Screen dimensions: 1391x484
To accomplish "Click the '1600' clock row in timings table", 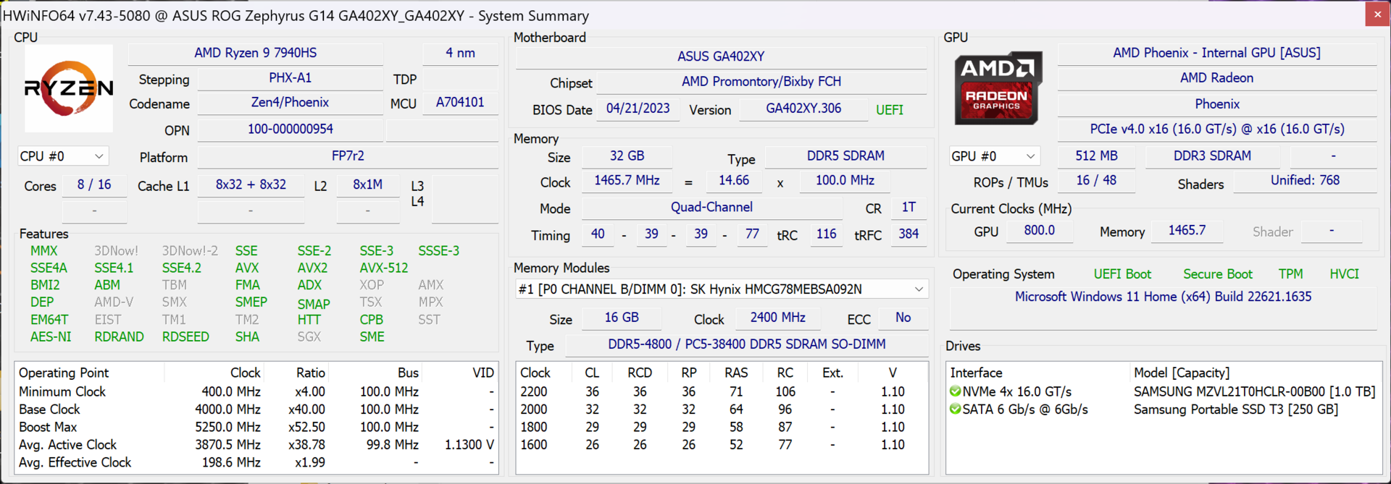I will tap(721, 445).
